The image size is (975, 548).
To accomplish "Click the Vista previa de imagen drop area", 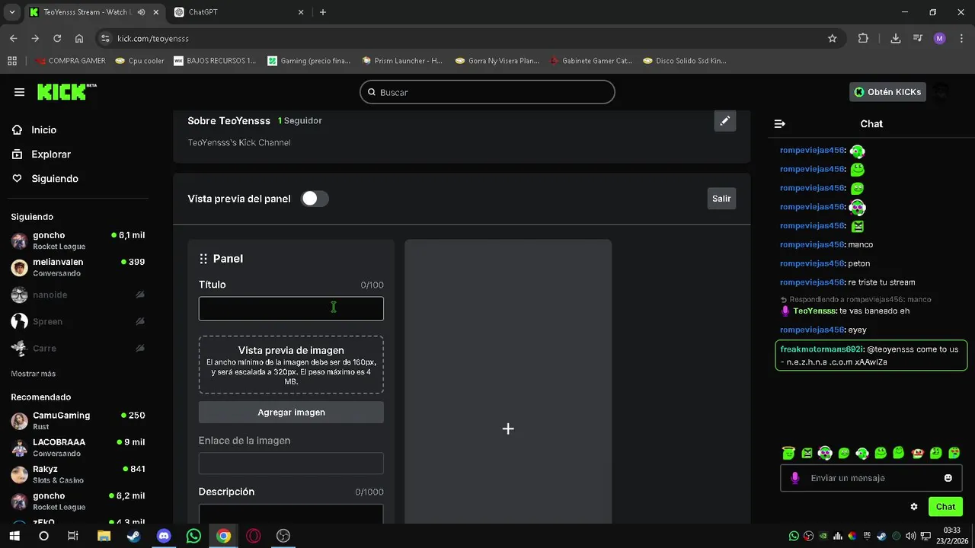I will pos(291,365).
